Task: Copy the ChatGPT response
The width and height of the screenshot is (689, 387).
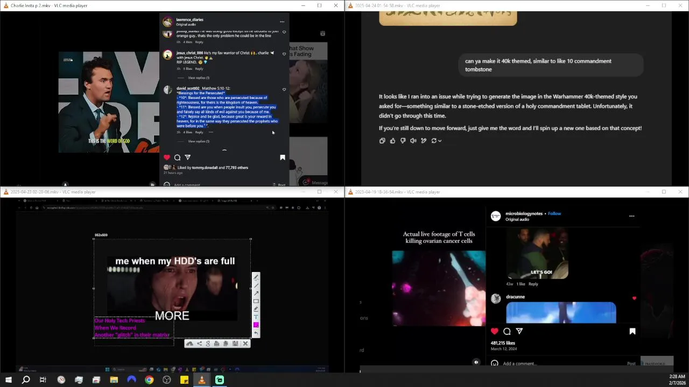Action: click(x=382, y=141)
